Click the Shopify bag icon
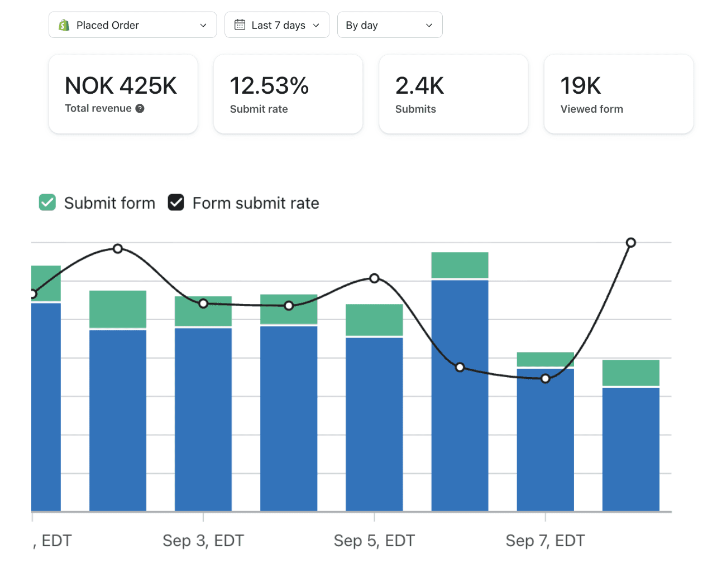 pos(64,25)
